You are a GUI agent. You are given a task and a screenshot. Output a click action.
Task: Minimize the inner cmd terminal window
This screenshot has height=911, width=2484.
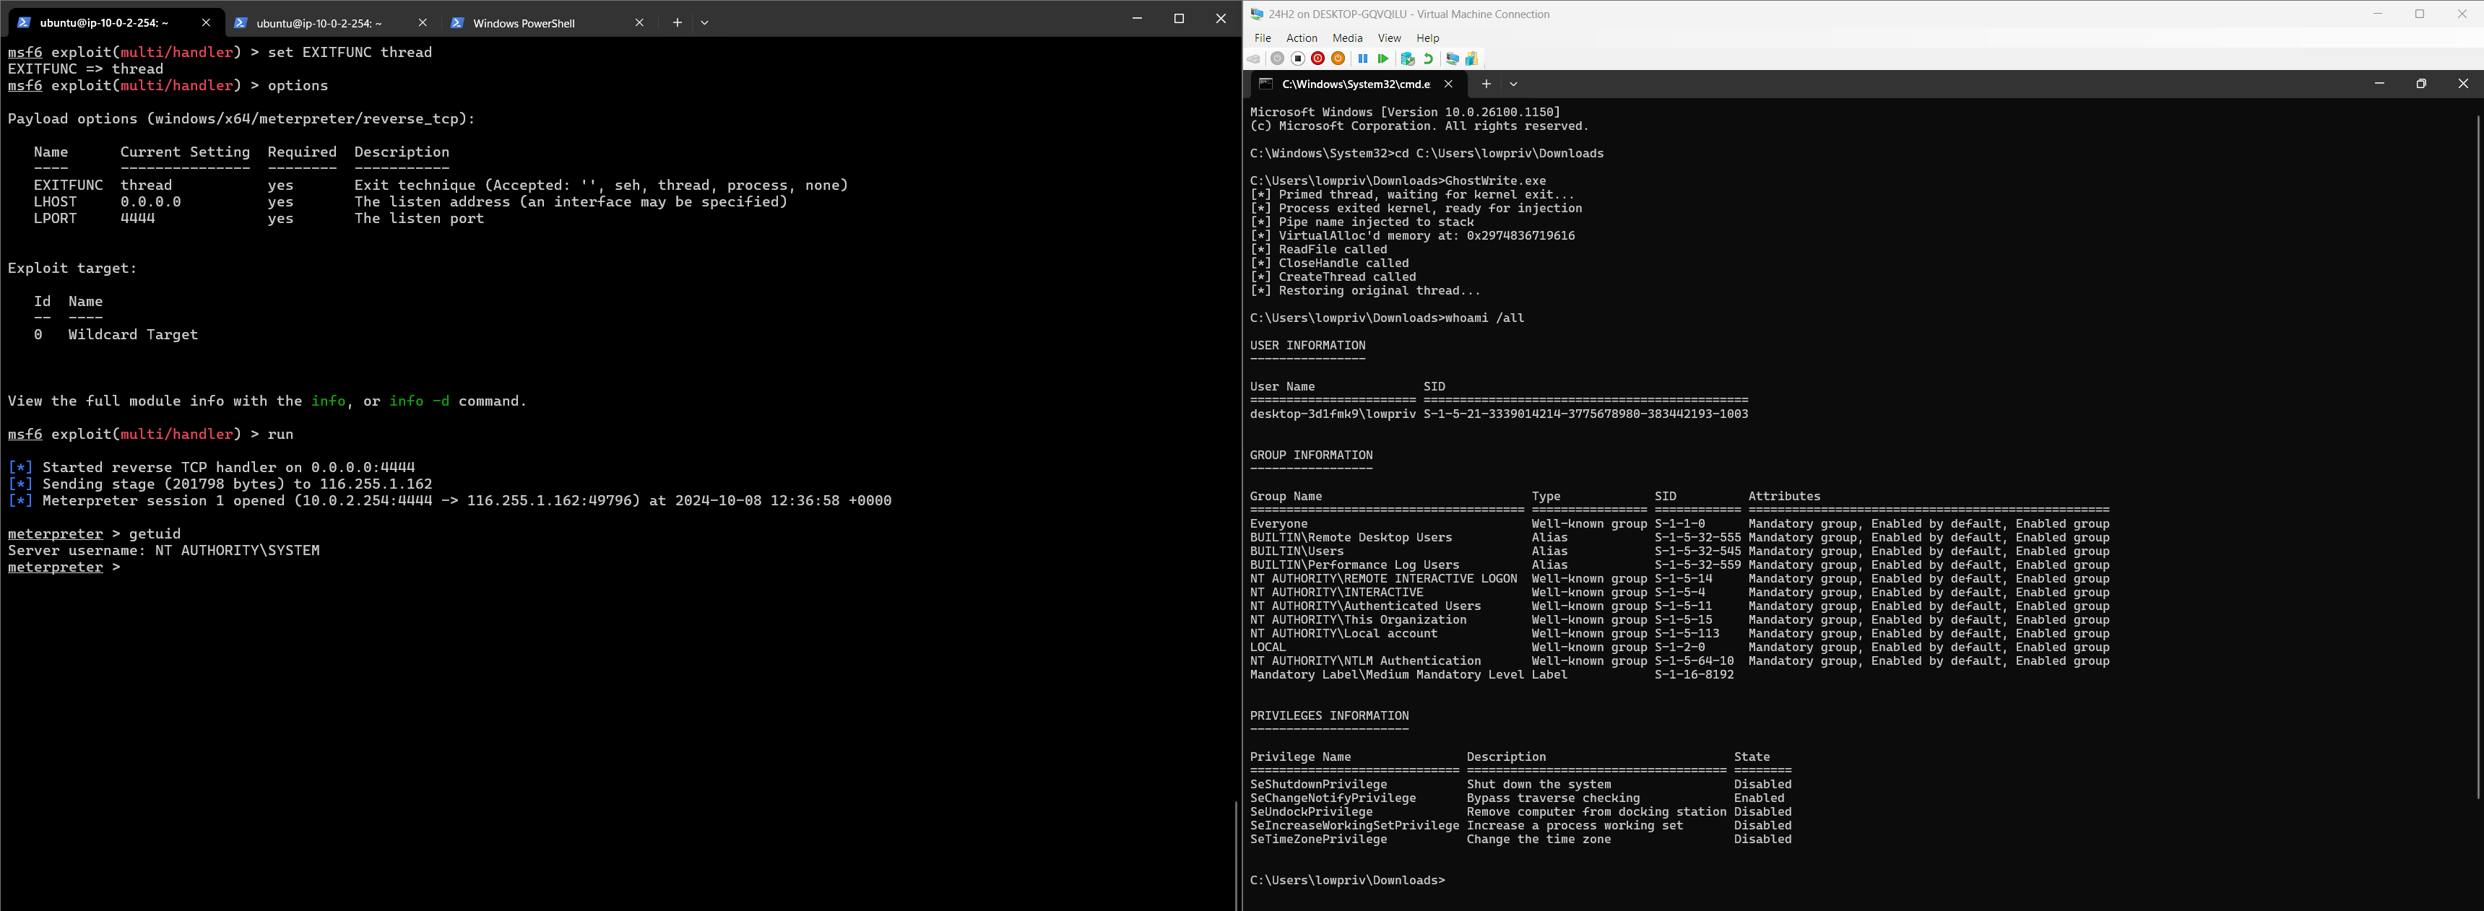click(x=2379, y=84)
